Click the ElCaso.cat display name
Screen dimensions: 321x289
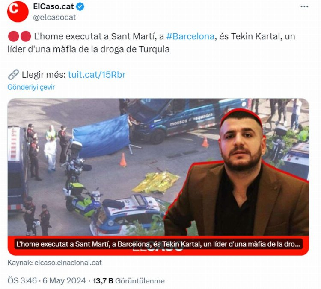coord(53,6)
